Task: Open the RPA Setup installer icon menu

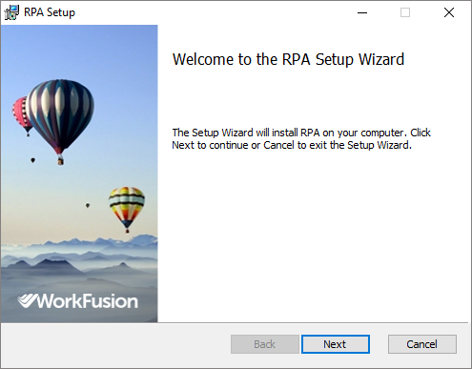Action: (x=11, y=12)
